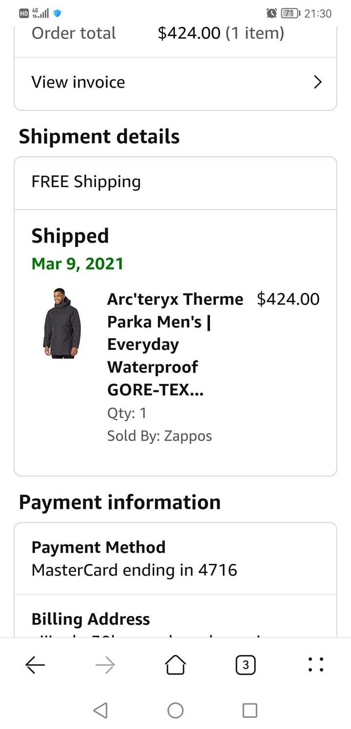The image size is (351, 729).
Task: Open the View invoice row
Action: [175, 82]
